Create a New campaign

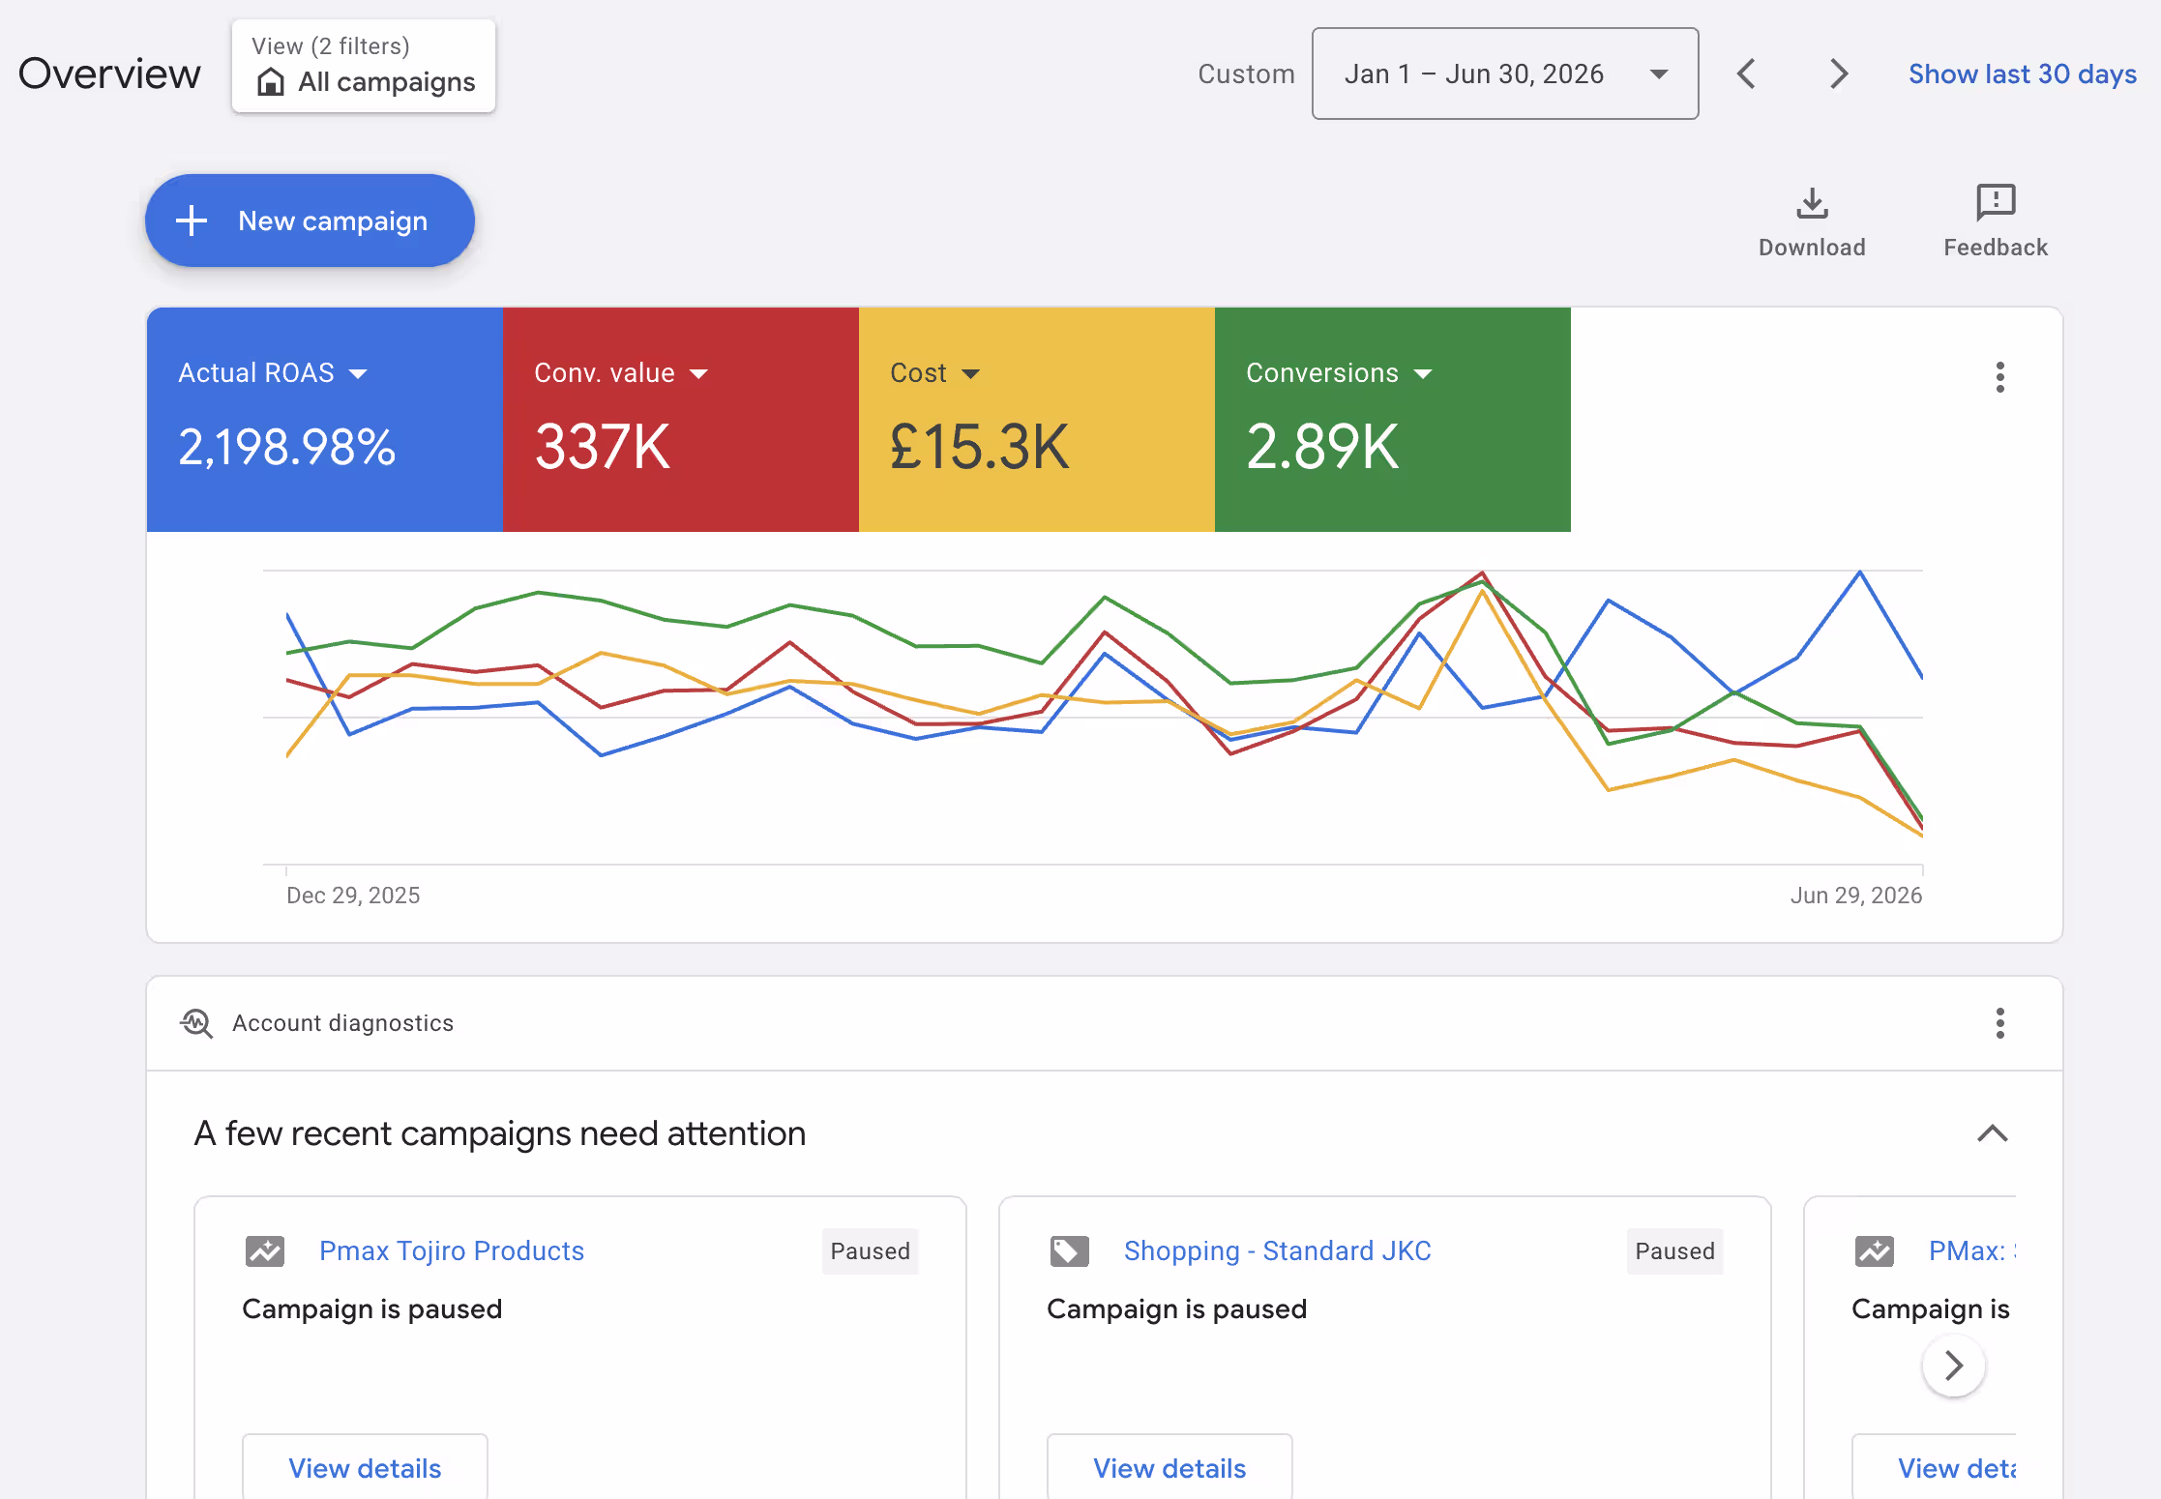point(310,220)
